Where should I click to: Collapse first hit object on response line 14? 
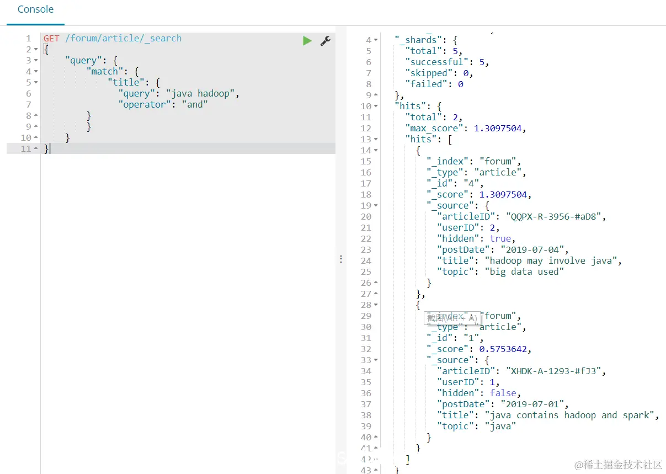[x=376, y=151]
